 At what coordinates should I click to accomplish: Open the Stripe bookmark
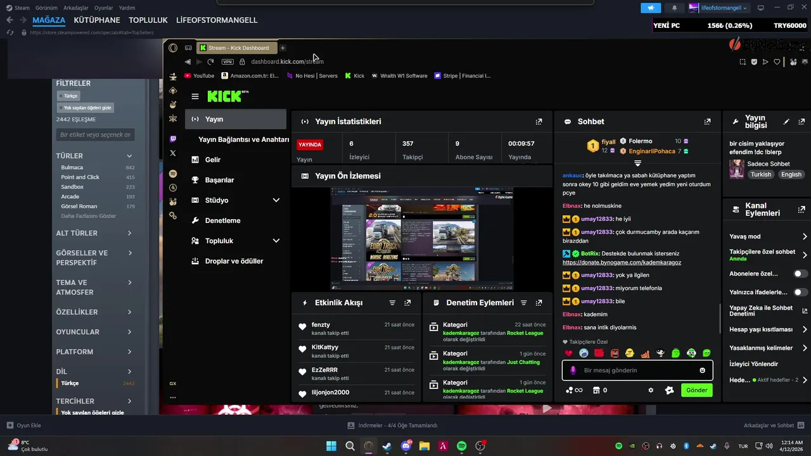click(x=463, y=75)
